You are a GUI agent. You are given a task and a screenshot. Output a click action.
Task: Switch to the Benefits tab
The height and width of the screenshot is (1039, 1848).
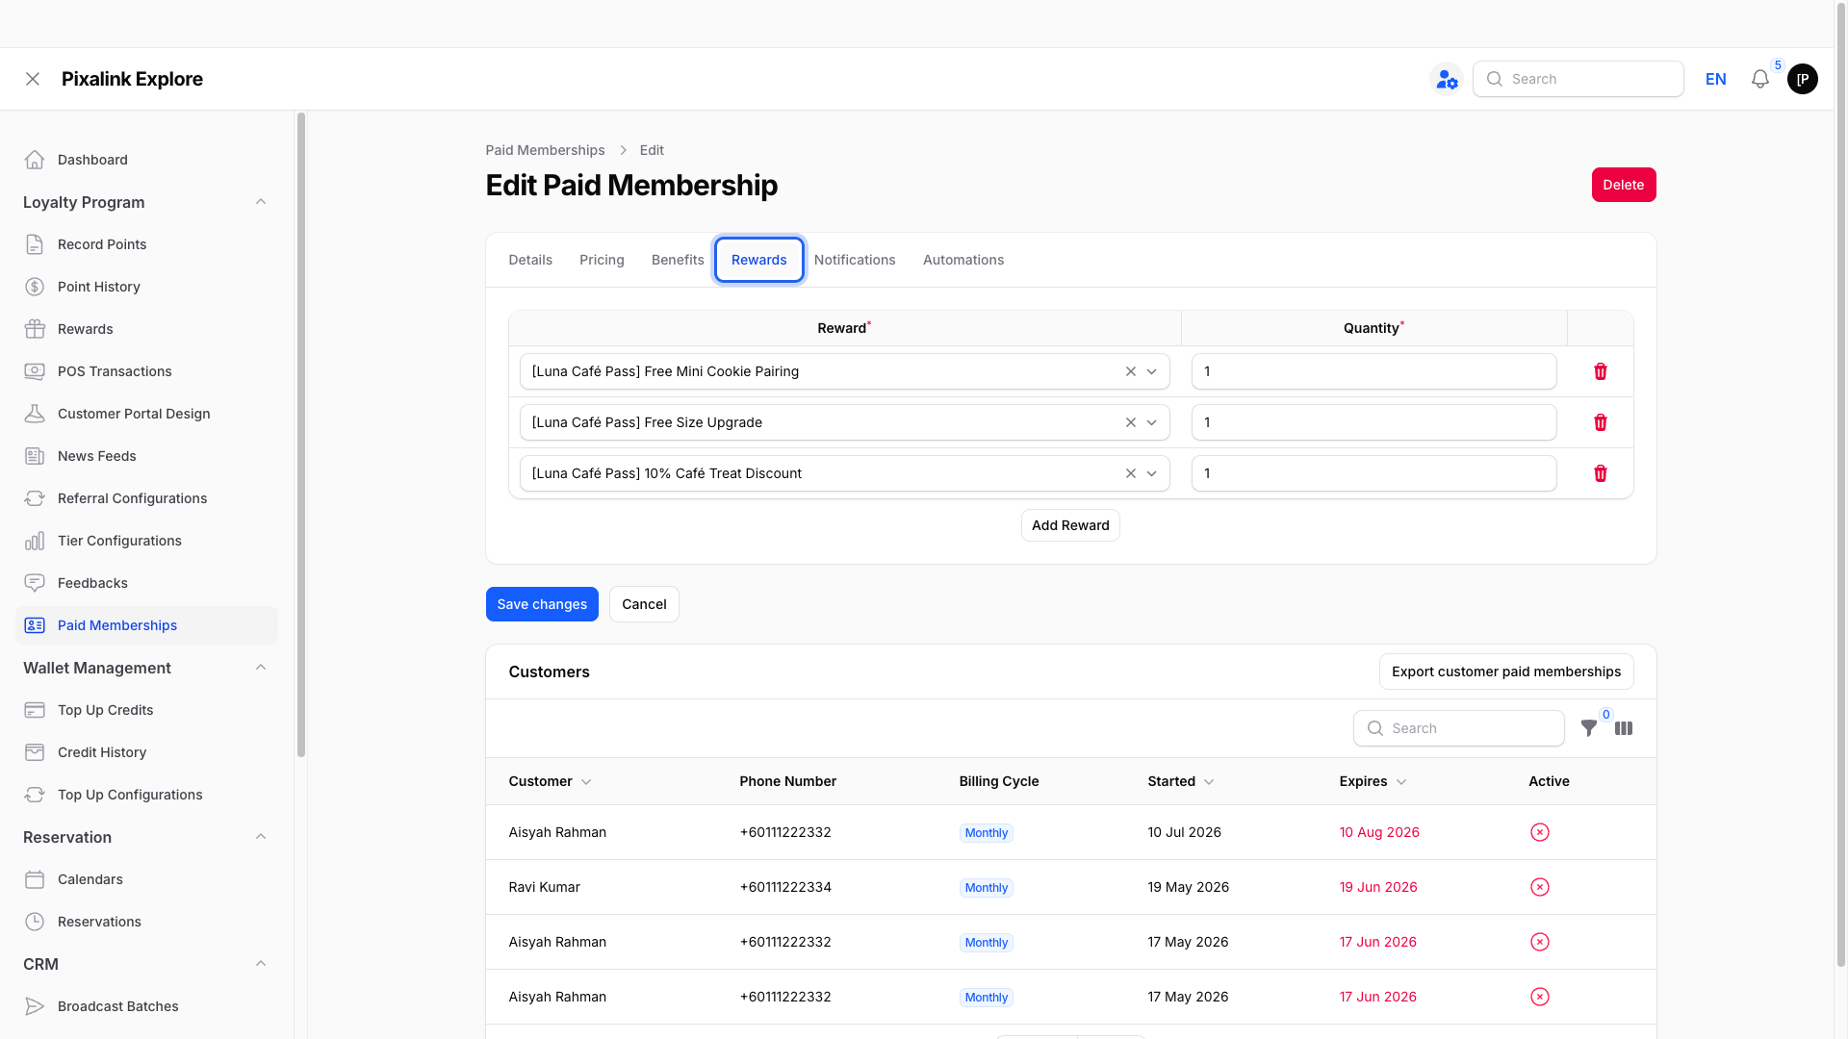[678, 260]
